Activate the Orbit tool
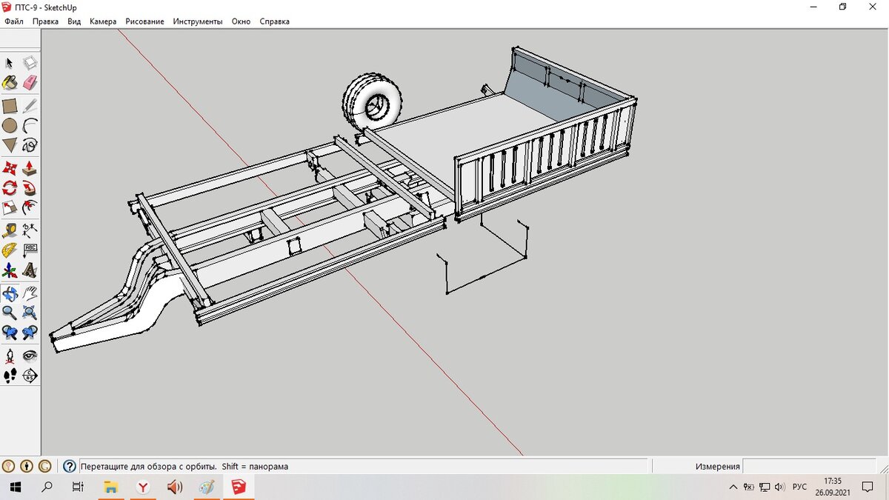Viewport: 889px width, 500px height. point(10,293)
